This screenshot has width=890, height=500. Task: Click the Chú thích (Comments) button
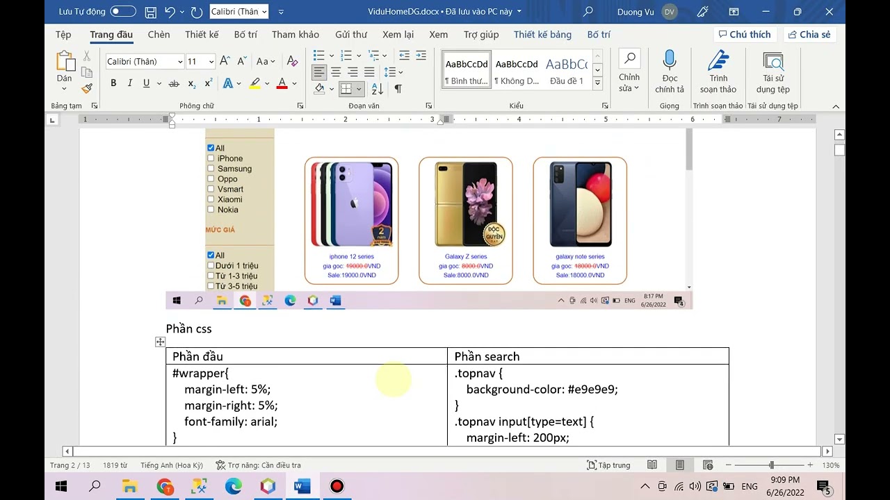click(744, 35)
